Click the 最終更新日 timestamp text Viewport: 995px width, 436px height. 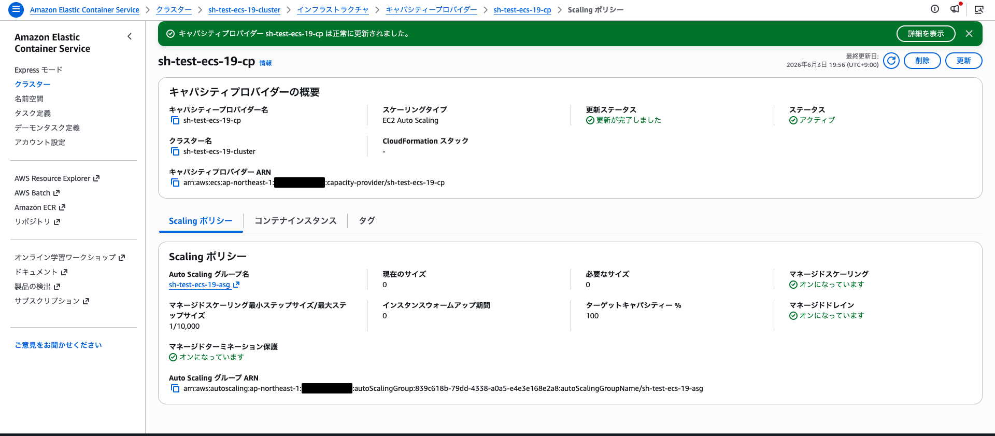(832, 61)
